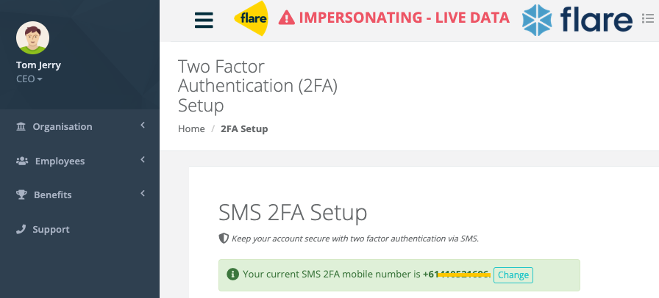The width and height of the screenshot is (659, 298).
Task: Open the CEO role dropdown
Action: [29, 79]
